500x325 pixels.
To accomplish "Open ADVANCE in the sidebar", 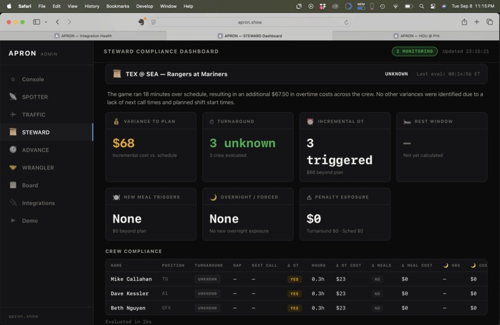I will pos(47,150).
